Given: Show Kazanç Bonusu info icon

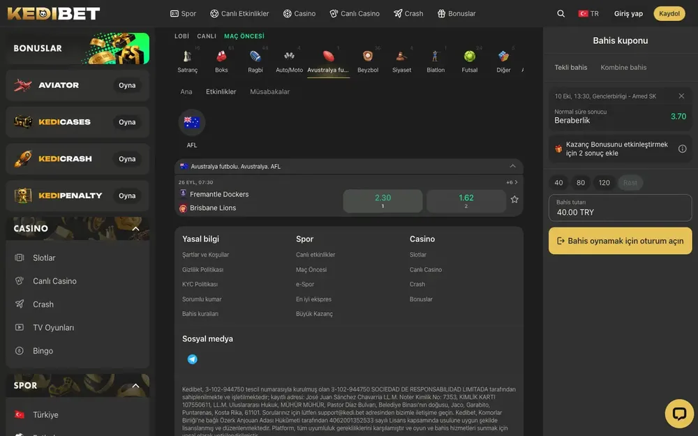Looking at the screenshot, I should 682,149.
